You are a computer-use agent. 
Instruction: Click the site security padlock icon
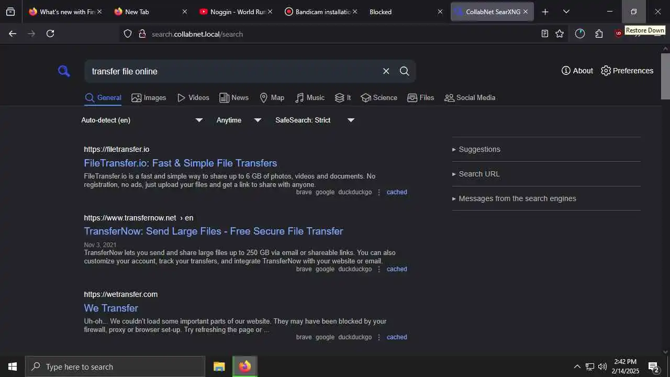tap(142, 34)
